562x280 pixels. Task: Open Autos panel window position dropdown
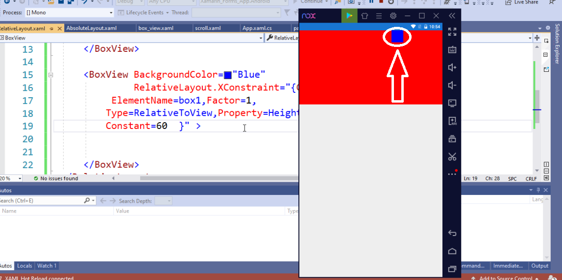tap(531, 190)
